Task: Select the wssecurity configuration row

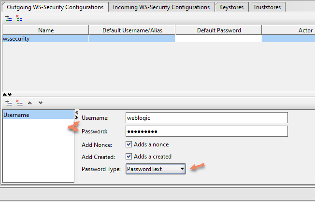Action: point(45,39)
